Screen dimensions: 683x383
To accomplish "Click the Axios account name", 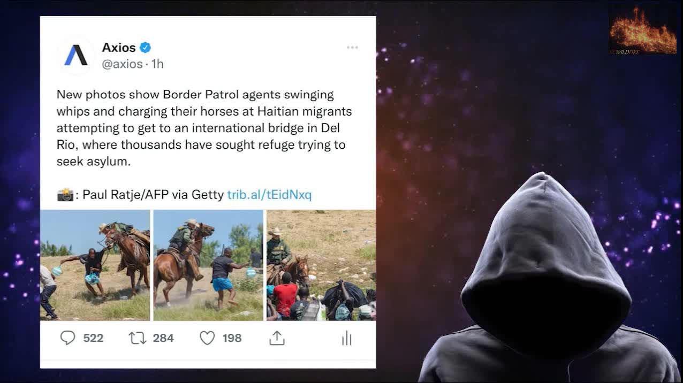I will pos(119,48).
